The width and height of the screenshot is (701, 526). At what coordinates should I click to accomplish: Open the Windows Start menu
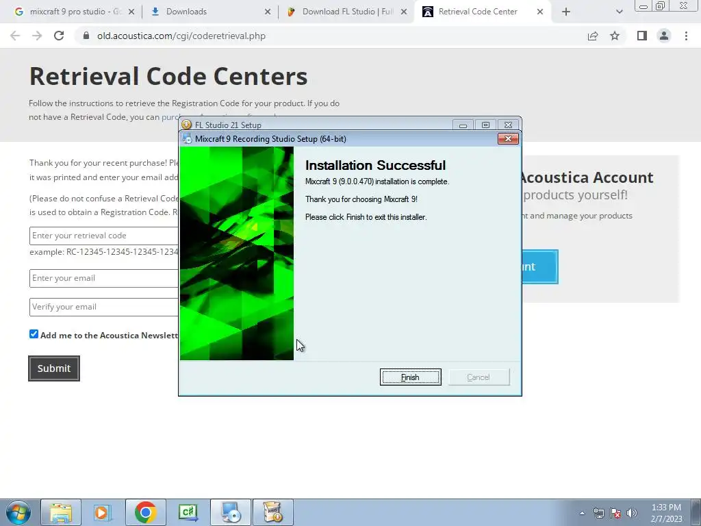(x=18, y=512)
